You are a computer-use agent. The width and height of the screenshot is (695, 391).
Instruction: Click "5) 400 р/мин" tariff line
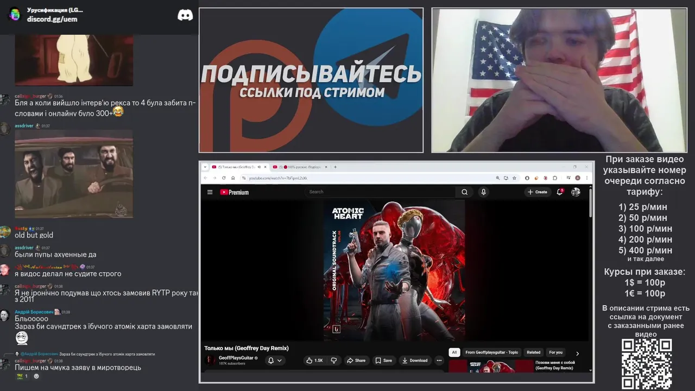645,250
